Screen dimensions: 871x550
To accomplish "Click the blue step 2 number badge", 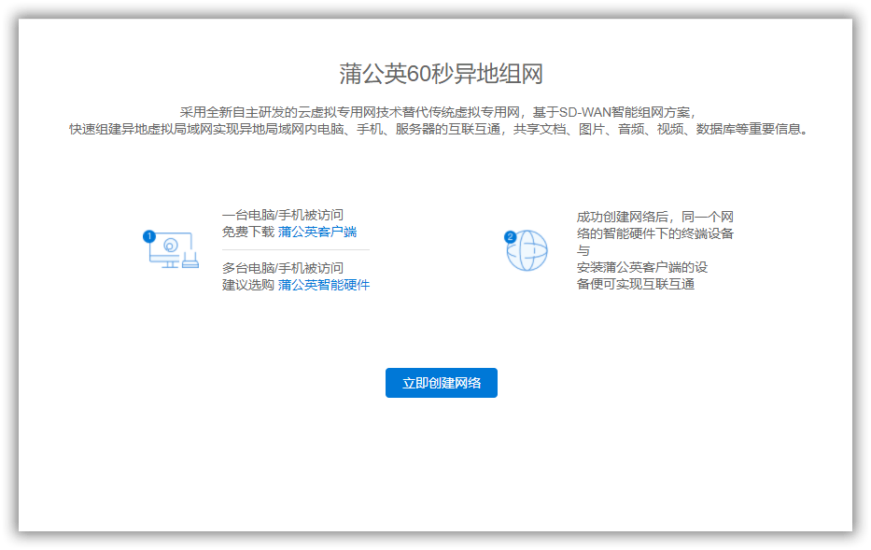I will 510,237.
